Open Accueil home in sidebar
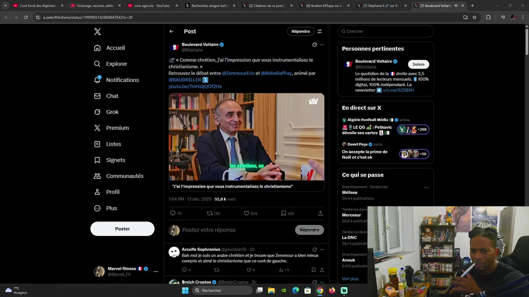The height and width of the screenshot is (297, 529). 110,48
